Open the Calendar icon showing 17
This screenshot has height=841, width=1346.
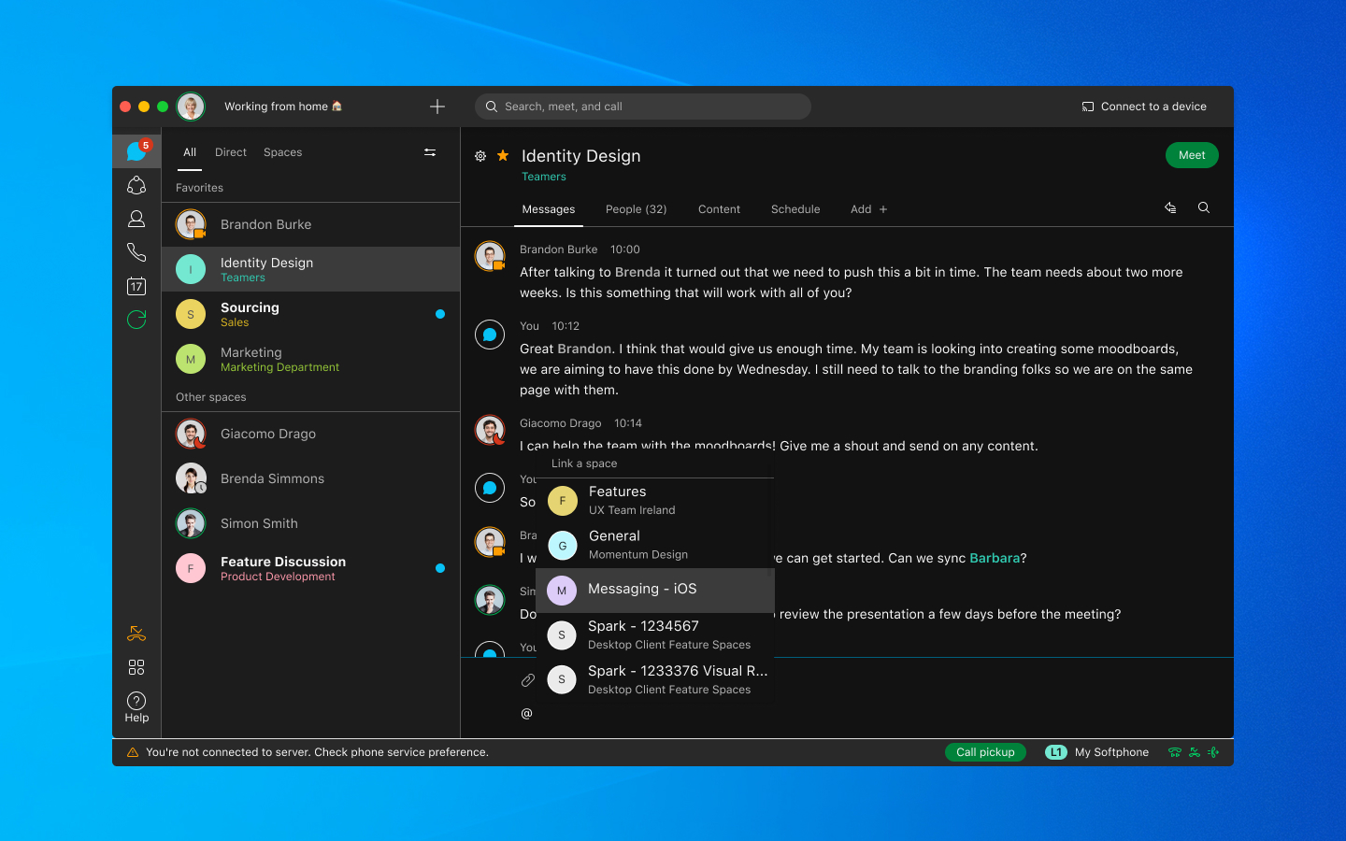[136, 286]
